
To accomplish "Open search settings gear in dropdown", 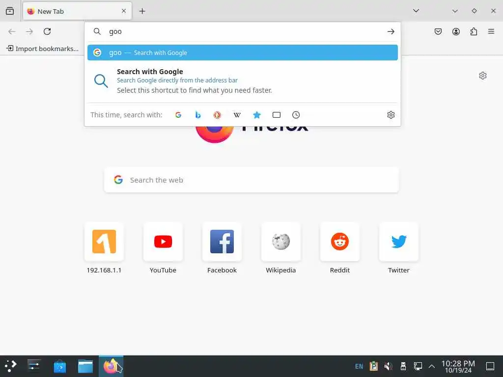I will tap(391, 115).
